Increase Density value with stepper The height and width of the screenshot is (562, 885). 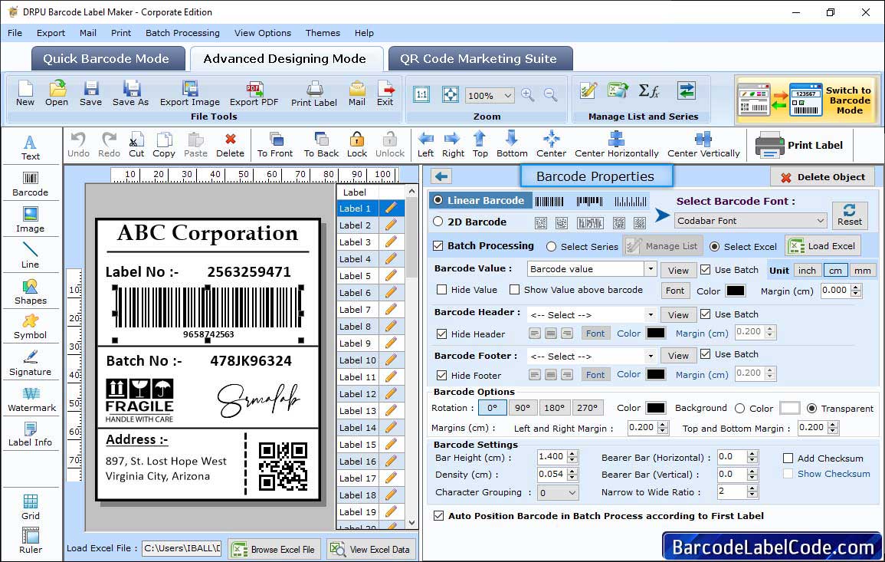tap(573, 471)
